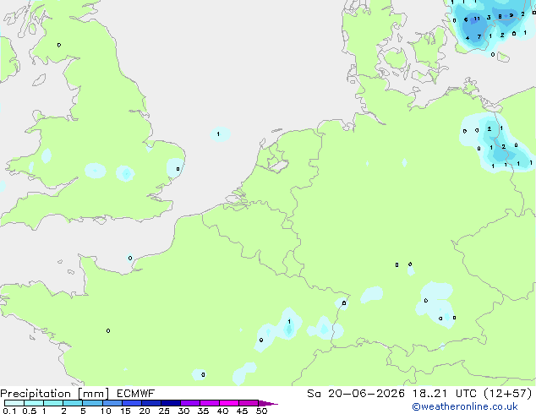Click the '0.1' legend scale label
The width and height of the screenshot is (536, 414).
tap(9, 411)
